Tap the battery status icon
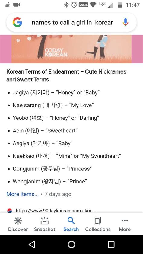 (120, 5)
